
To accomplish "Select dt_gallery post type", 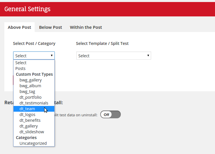I will (x=34, y=126).
